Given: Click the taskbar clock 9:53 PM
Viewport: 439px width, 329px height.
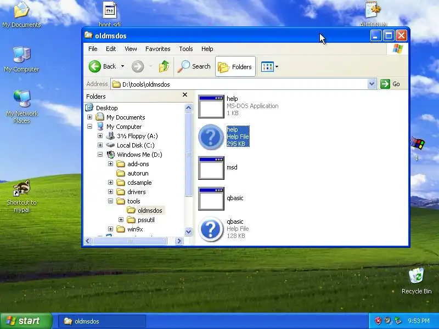Looking at the screenshot, I should [419, 321].
